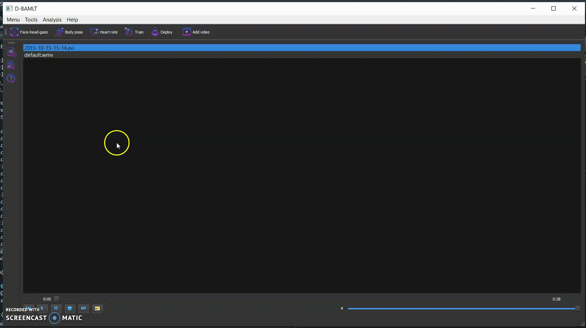Select the 2015-10-15-15-14.avi video entry
The image size is (586, 328).
[x=302, y=48]
